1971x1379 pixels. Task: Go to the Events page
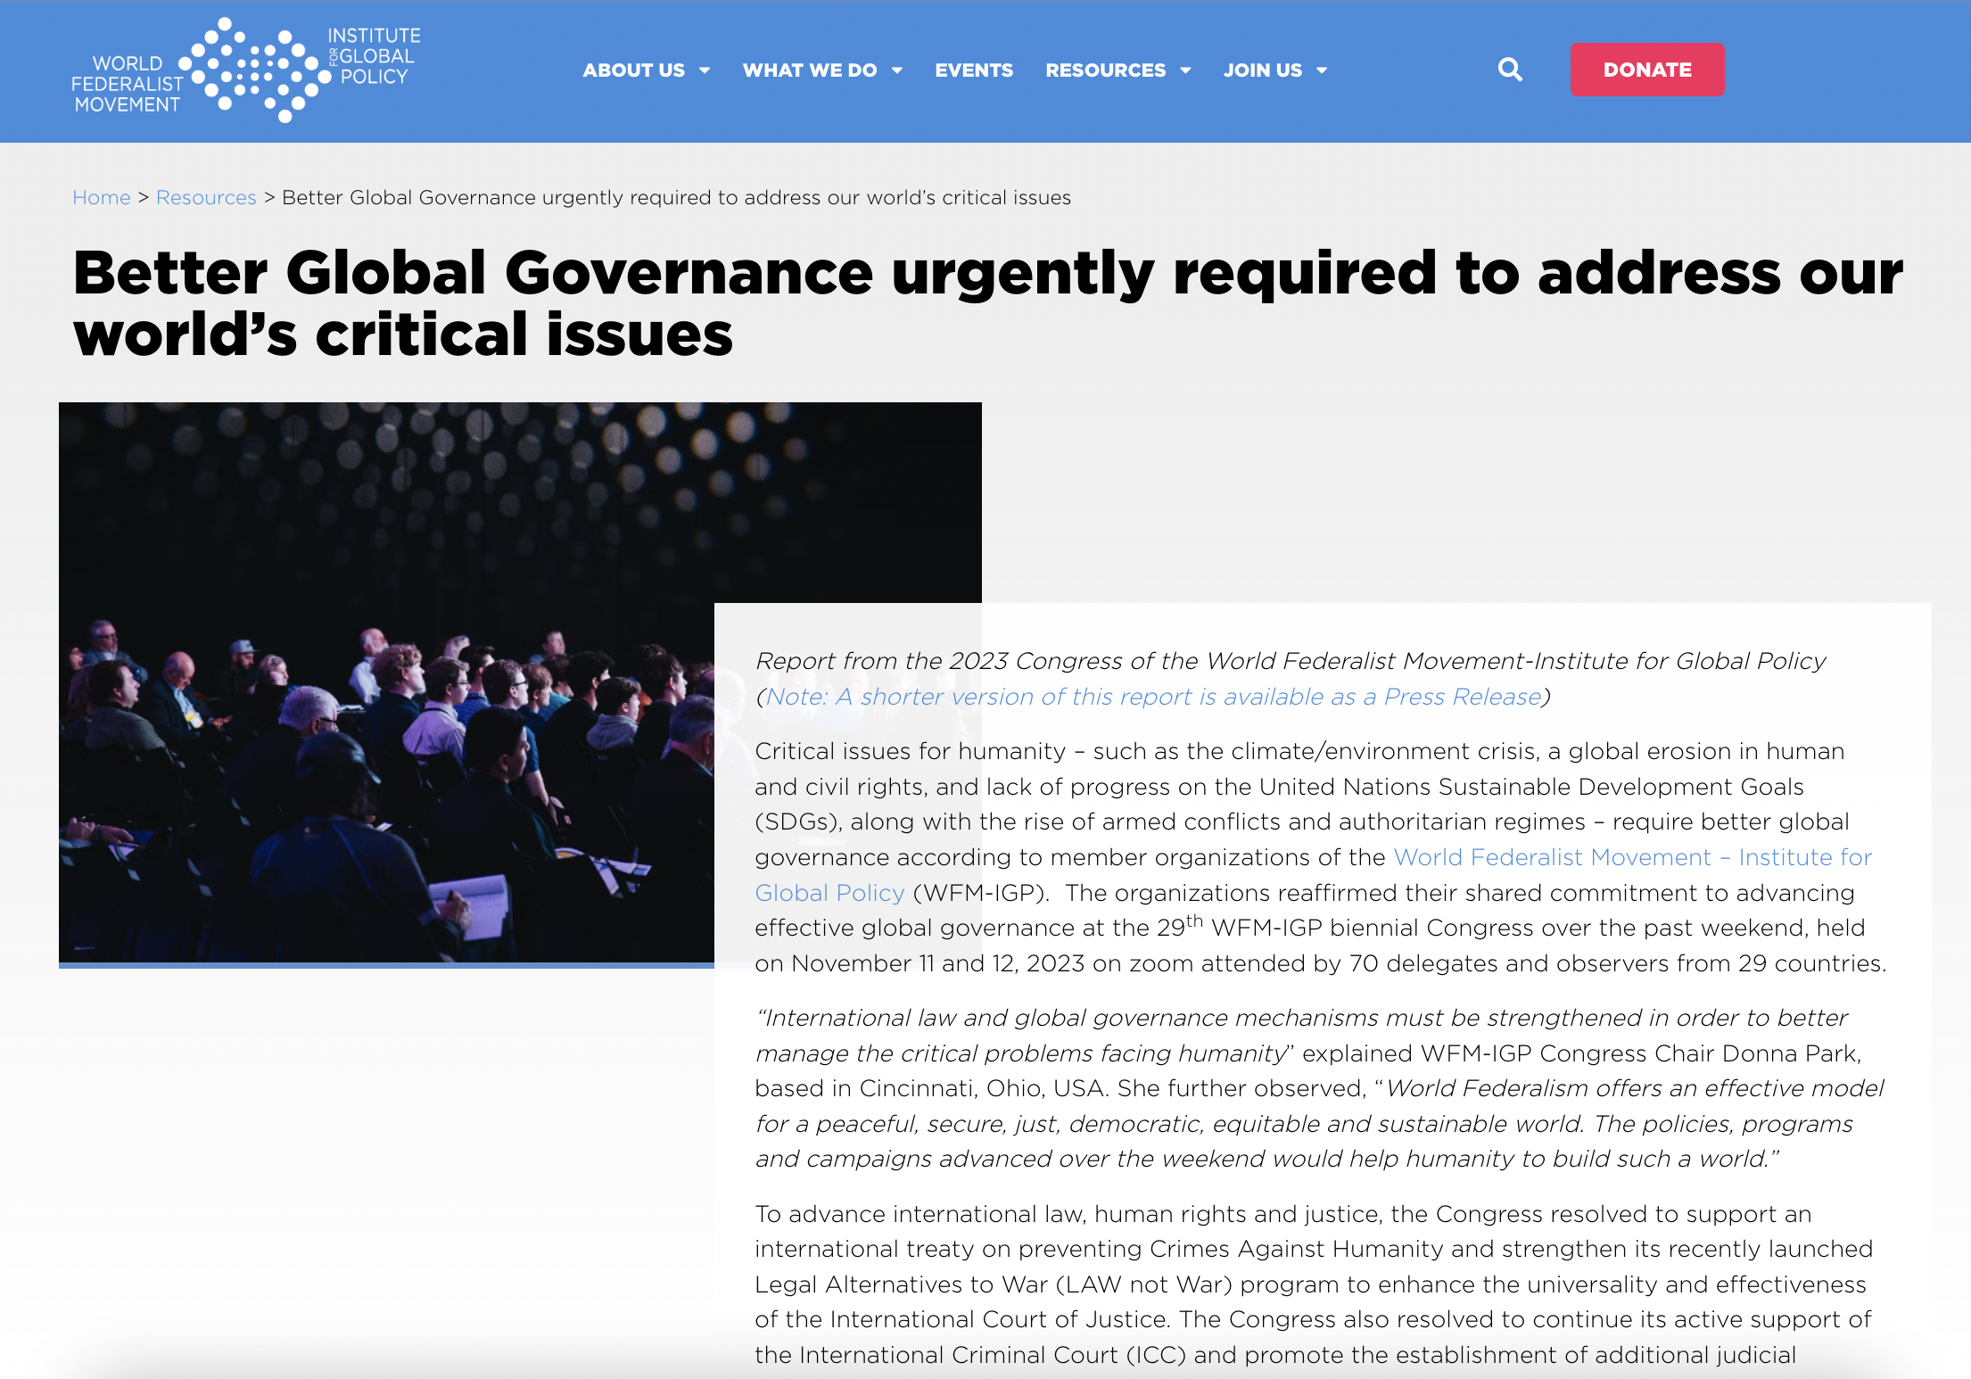(x=974, y=70)
